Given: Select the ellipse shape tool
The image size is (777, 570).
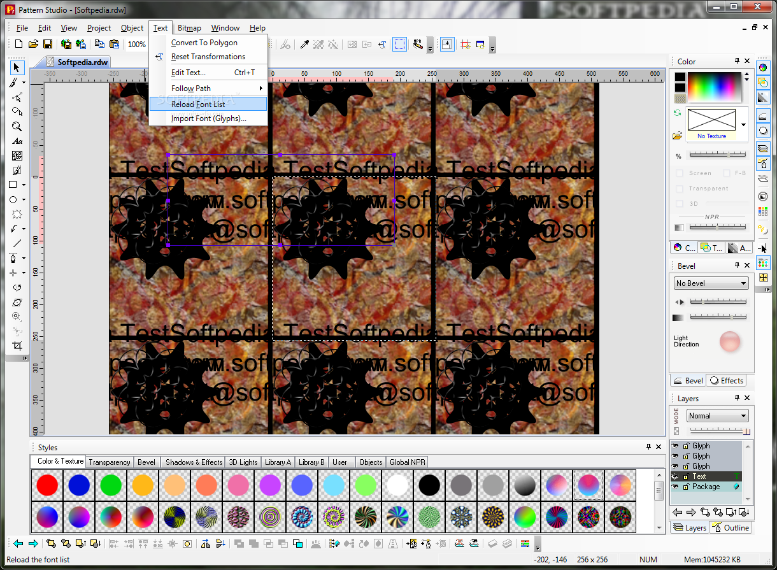Looking at the screenshot, I should (x=14, y=200).
